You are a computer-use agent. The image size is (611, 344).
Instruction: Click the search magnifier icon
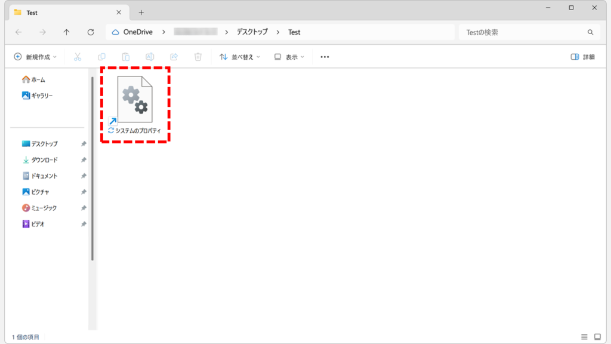[x=590, y=32]
